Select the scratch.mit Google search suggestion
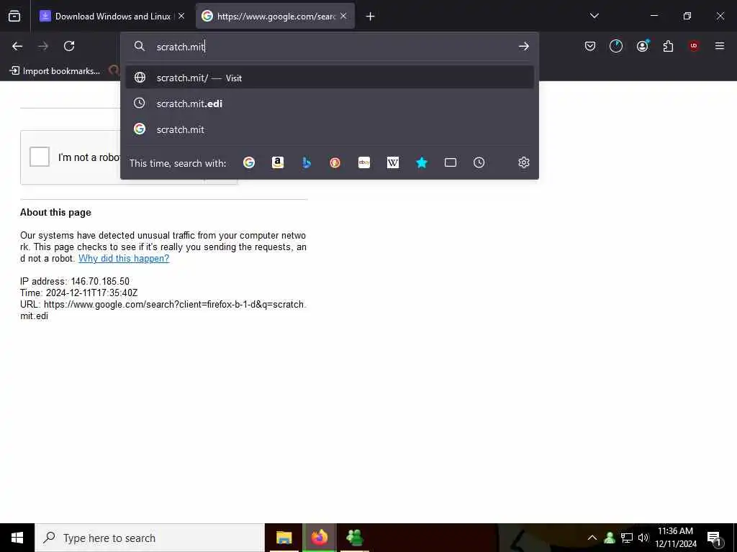The height and width of the screenshot is (552, 737). click(x=330, y=129)
